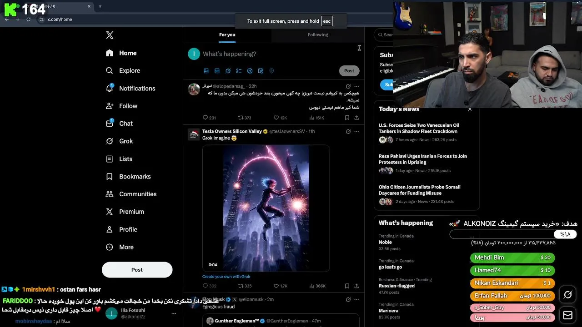Screen dimensions: 582x327
Task: Open Chat in the sidebar
Action: tap(119, 124)
